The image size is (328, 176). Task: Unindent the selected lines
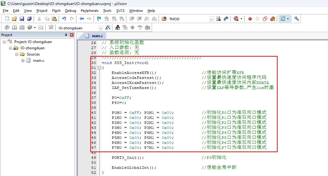(139, 19)
